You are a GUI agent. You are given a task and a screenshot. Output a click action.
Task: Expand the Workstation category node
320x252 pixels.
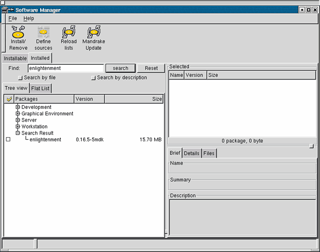(18, 126)
